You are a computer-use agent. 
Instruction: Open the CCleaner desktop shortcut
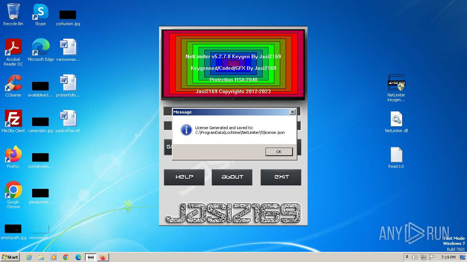(13, 86)
